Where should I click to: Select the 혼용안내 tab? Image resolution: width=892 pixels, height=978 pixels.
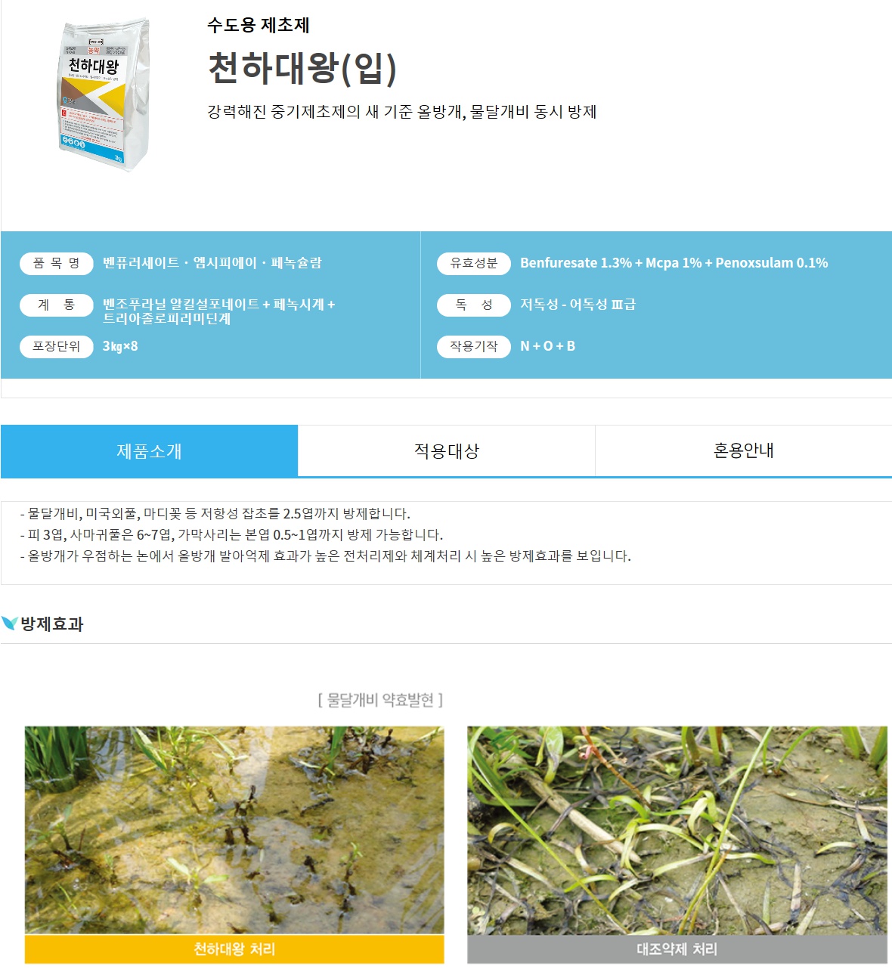[744, 451]
